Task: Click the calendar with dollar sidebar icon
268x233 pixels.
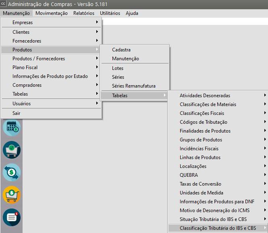Action: (x=11, y=128)
